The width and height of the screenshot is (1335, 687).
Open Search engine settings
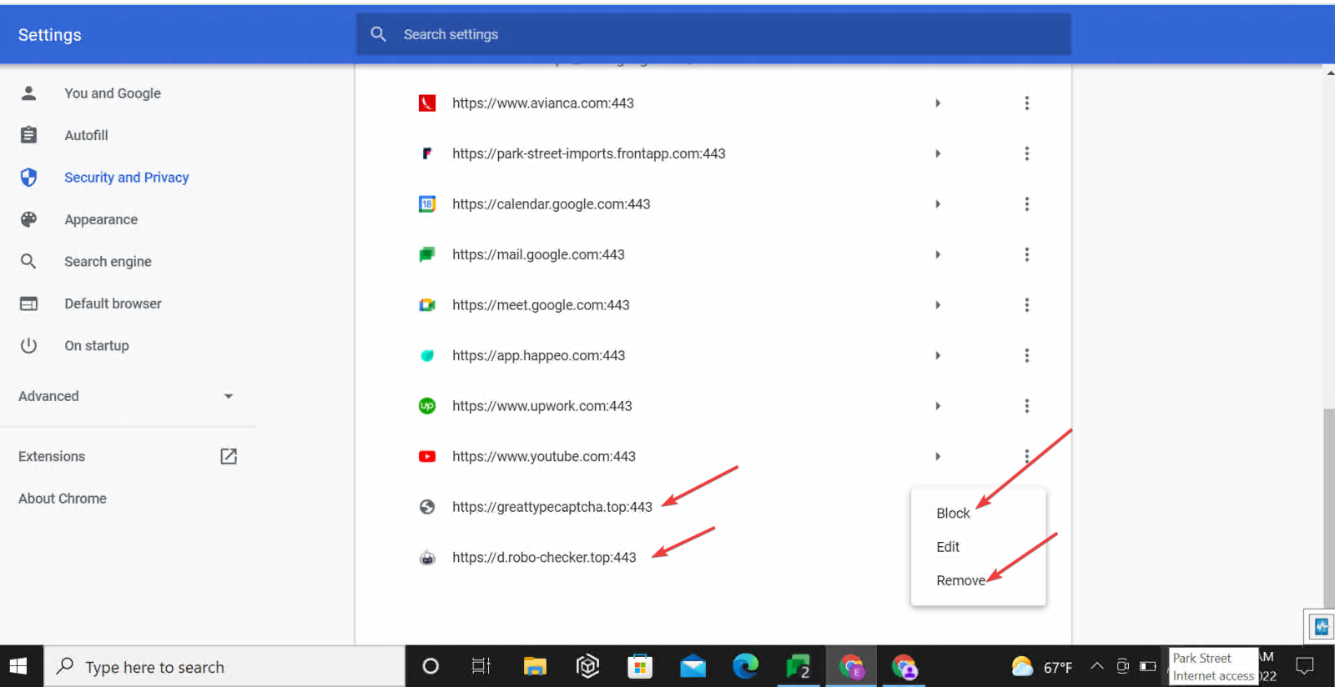pos(108,262)
